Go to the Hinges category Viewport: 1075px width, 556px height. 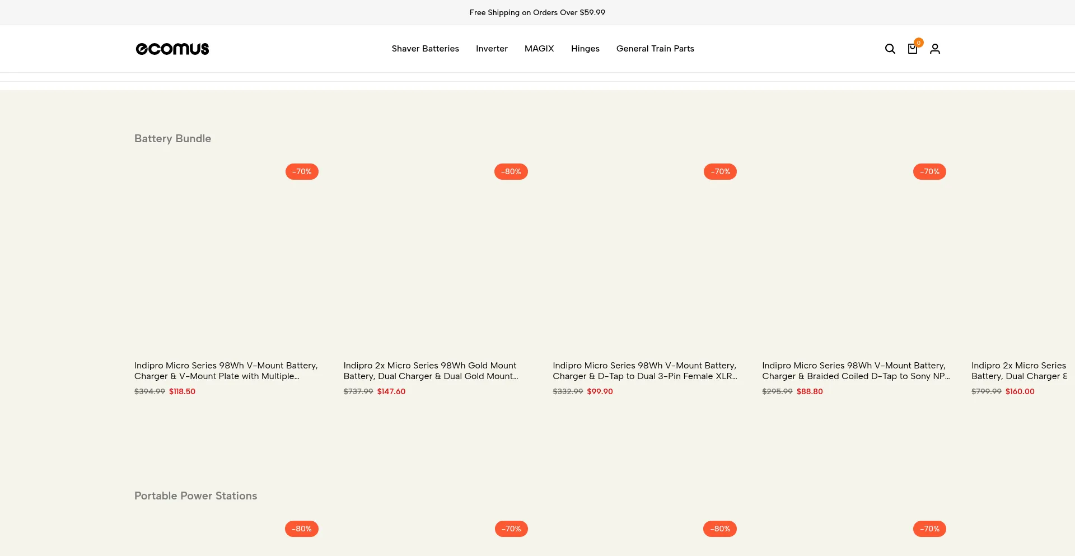[x=585, y=49]
